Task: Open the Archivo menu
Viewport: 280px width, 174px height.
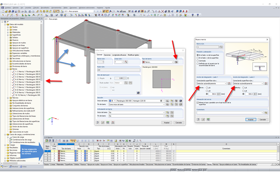Action: (x=8, y=8)
